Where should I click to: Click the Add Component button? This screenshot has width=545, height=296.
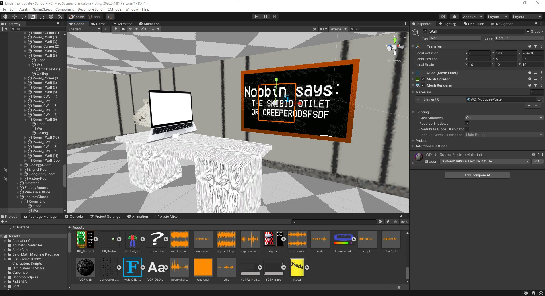[x=477, y=175]
